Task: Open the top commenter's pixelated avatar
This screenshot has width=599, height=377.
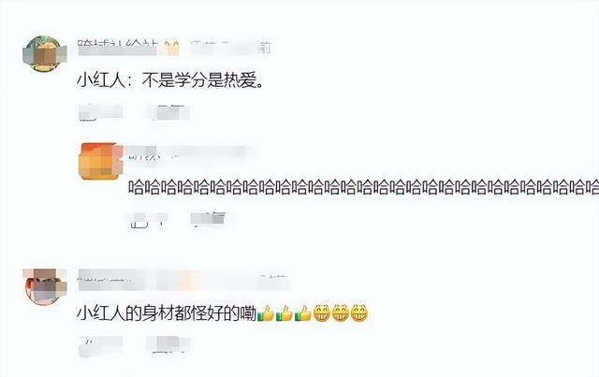Action: point(44,54)
